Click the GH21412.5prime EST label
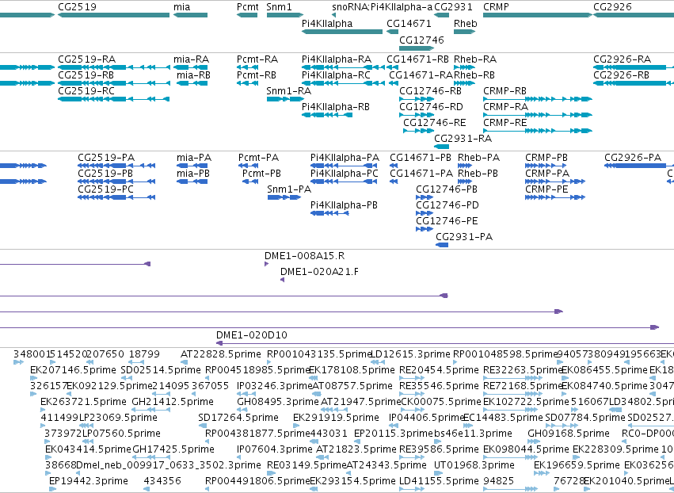Screen dimensions: 674x493 click(173, 402)
